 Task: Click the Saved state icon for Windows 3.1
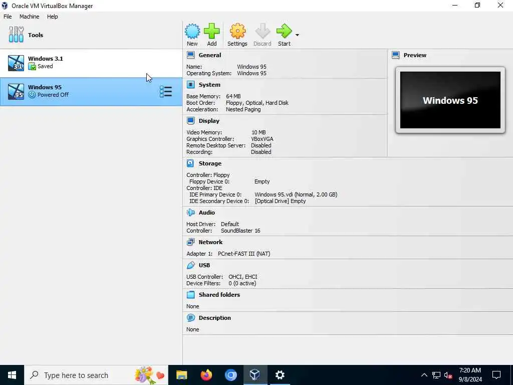(32, 67)
